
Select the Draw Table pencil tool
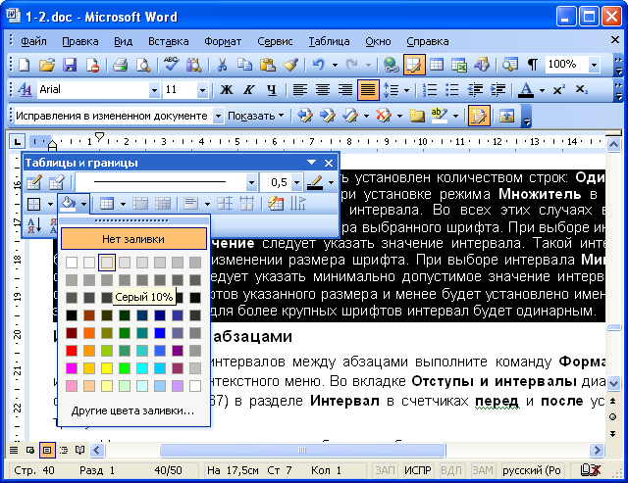34,183
